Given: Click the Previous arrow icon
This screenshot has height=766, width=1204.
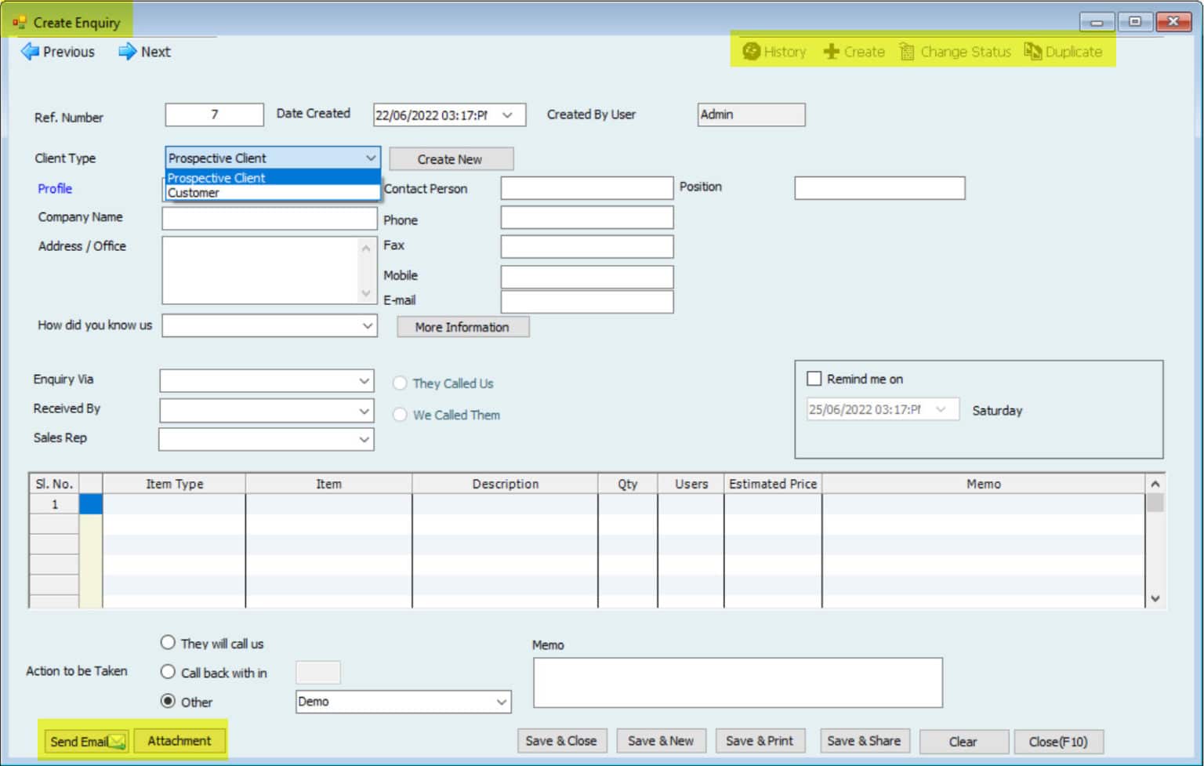Looking at the screenshot, I should (x=30, y=52).
